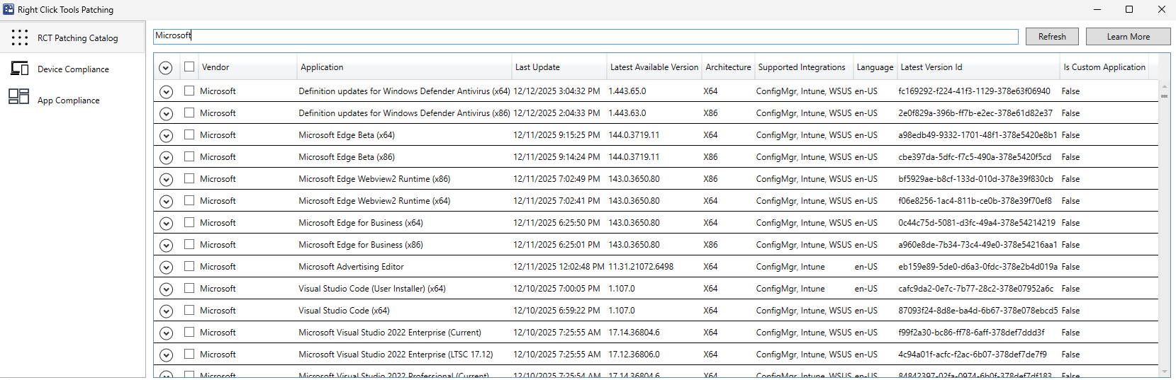Screen dimensions: 1176x380
Task: Click Is Custom Application column header
Action: pyautogui.click(x=1104, y=67)
